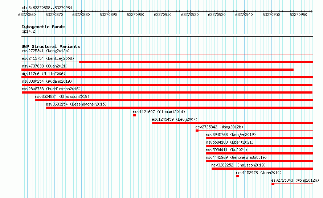
Task: Click ruler position 63270880
Action: coord(81,15)
